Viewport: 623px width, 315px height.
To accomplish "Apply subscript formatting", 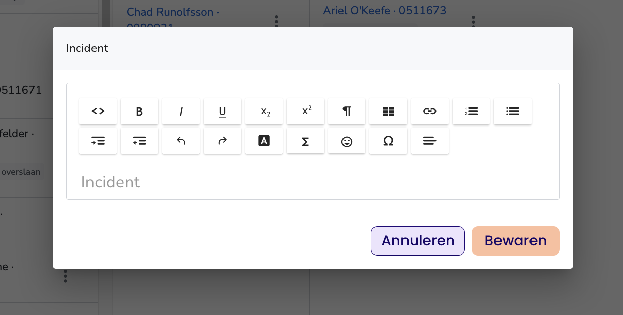I will pos(264,111).
